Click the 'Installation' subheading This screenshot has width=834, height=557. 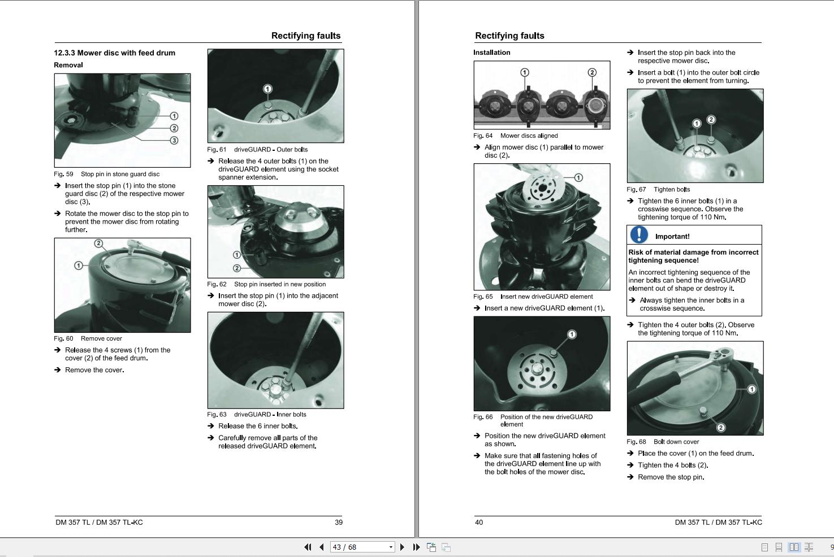coord(492,53)
